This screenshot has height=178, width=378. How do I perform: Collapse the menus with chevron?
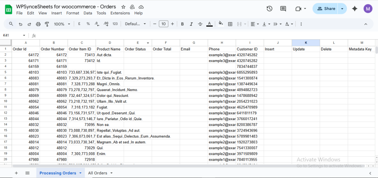click(x=365, y=24)
